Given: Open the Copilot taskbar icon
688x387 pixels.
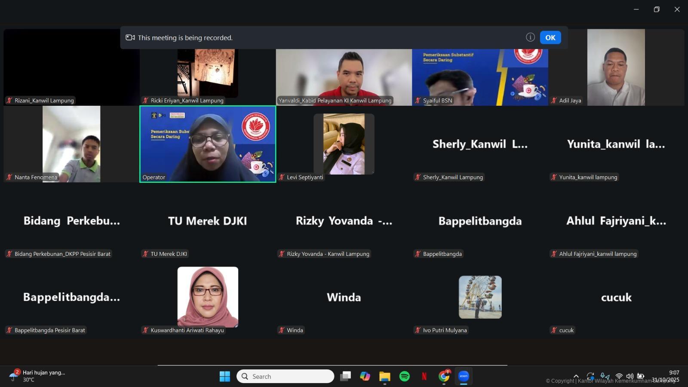Looking at the screenshot, I should click(365, 376).
